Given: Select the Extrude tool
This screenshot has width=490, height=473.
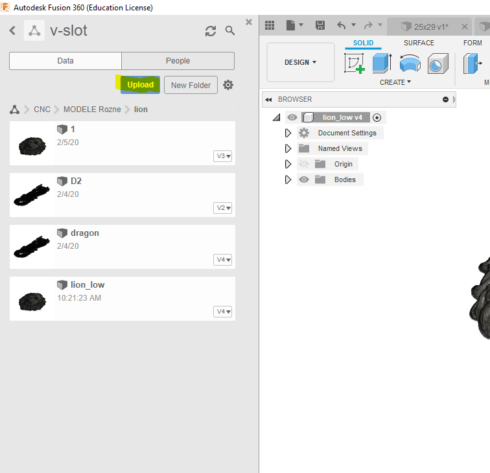Looking at the screenshot, I should point(382,63).
